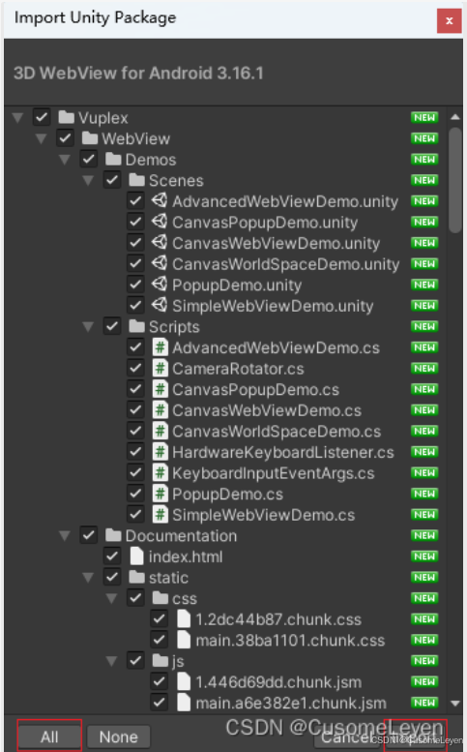Click the WebView folder icon

90,138
